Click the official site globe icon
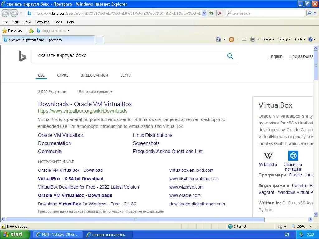Viewport: 319px width, 239px height. (x=293, y=156)
